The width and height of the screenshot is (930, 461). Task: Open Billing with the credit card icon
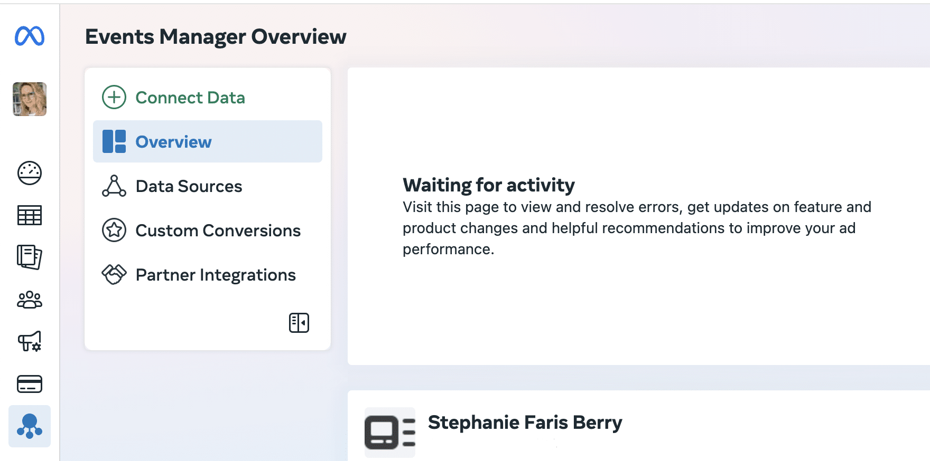[29, 384]
